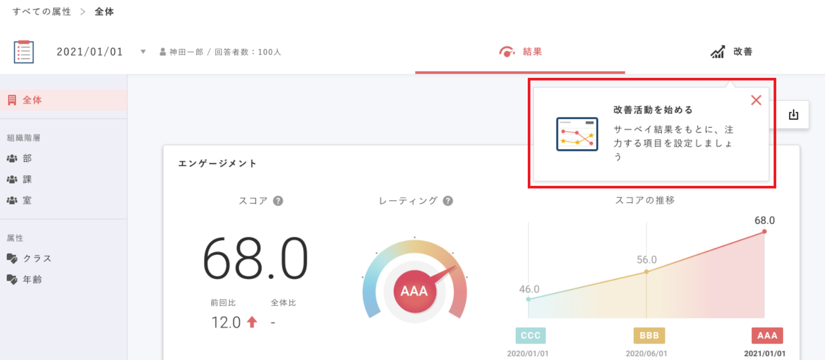825x360 pixels.
Task: Open the 部 organization level
Action: point(27,159)
